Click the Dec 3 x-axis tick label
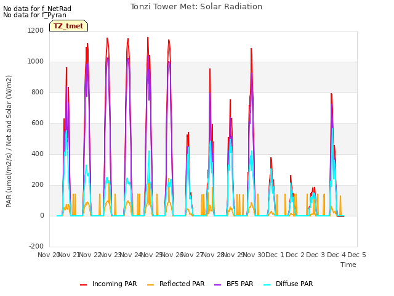Screen dimensions: 394x296 316,255
